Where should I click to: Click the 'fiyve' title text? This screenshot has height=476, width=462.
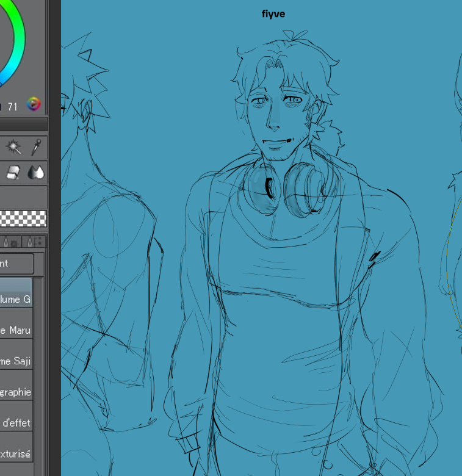[x=273, y=14]
